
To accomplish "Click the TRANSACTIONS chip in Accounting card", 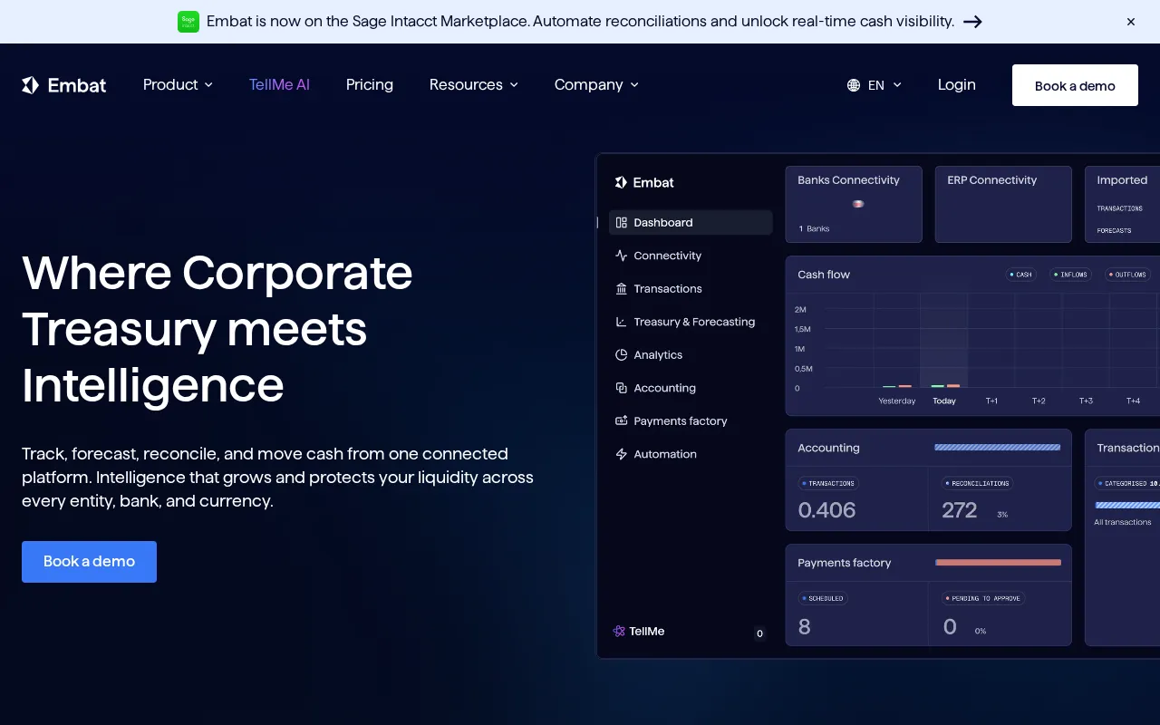I will point(827,484).
